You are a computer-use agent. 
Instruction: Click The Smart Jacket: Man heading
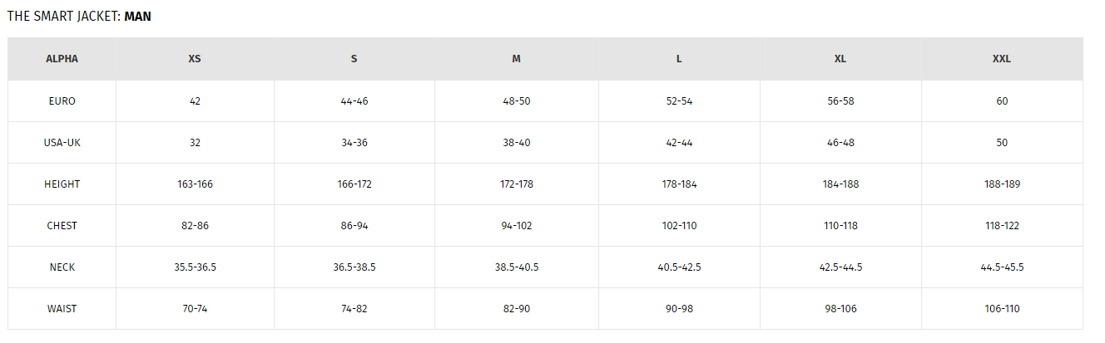pos(79,16)
